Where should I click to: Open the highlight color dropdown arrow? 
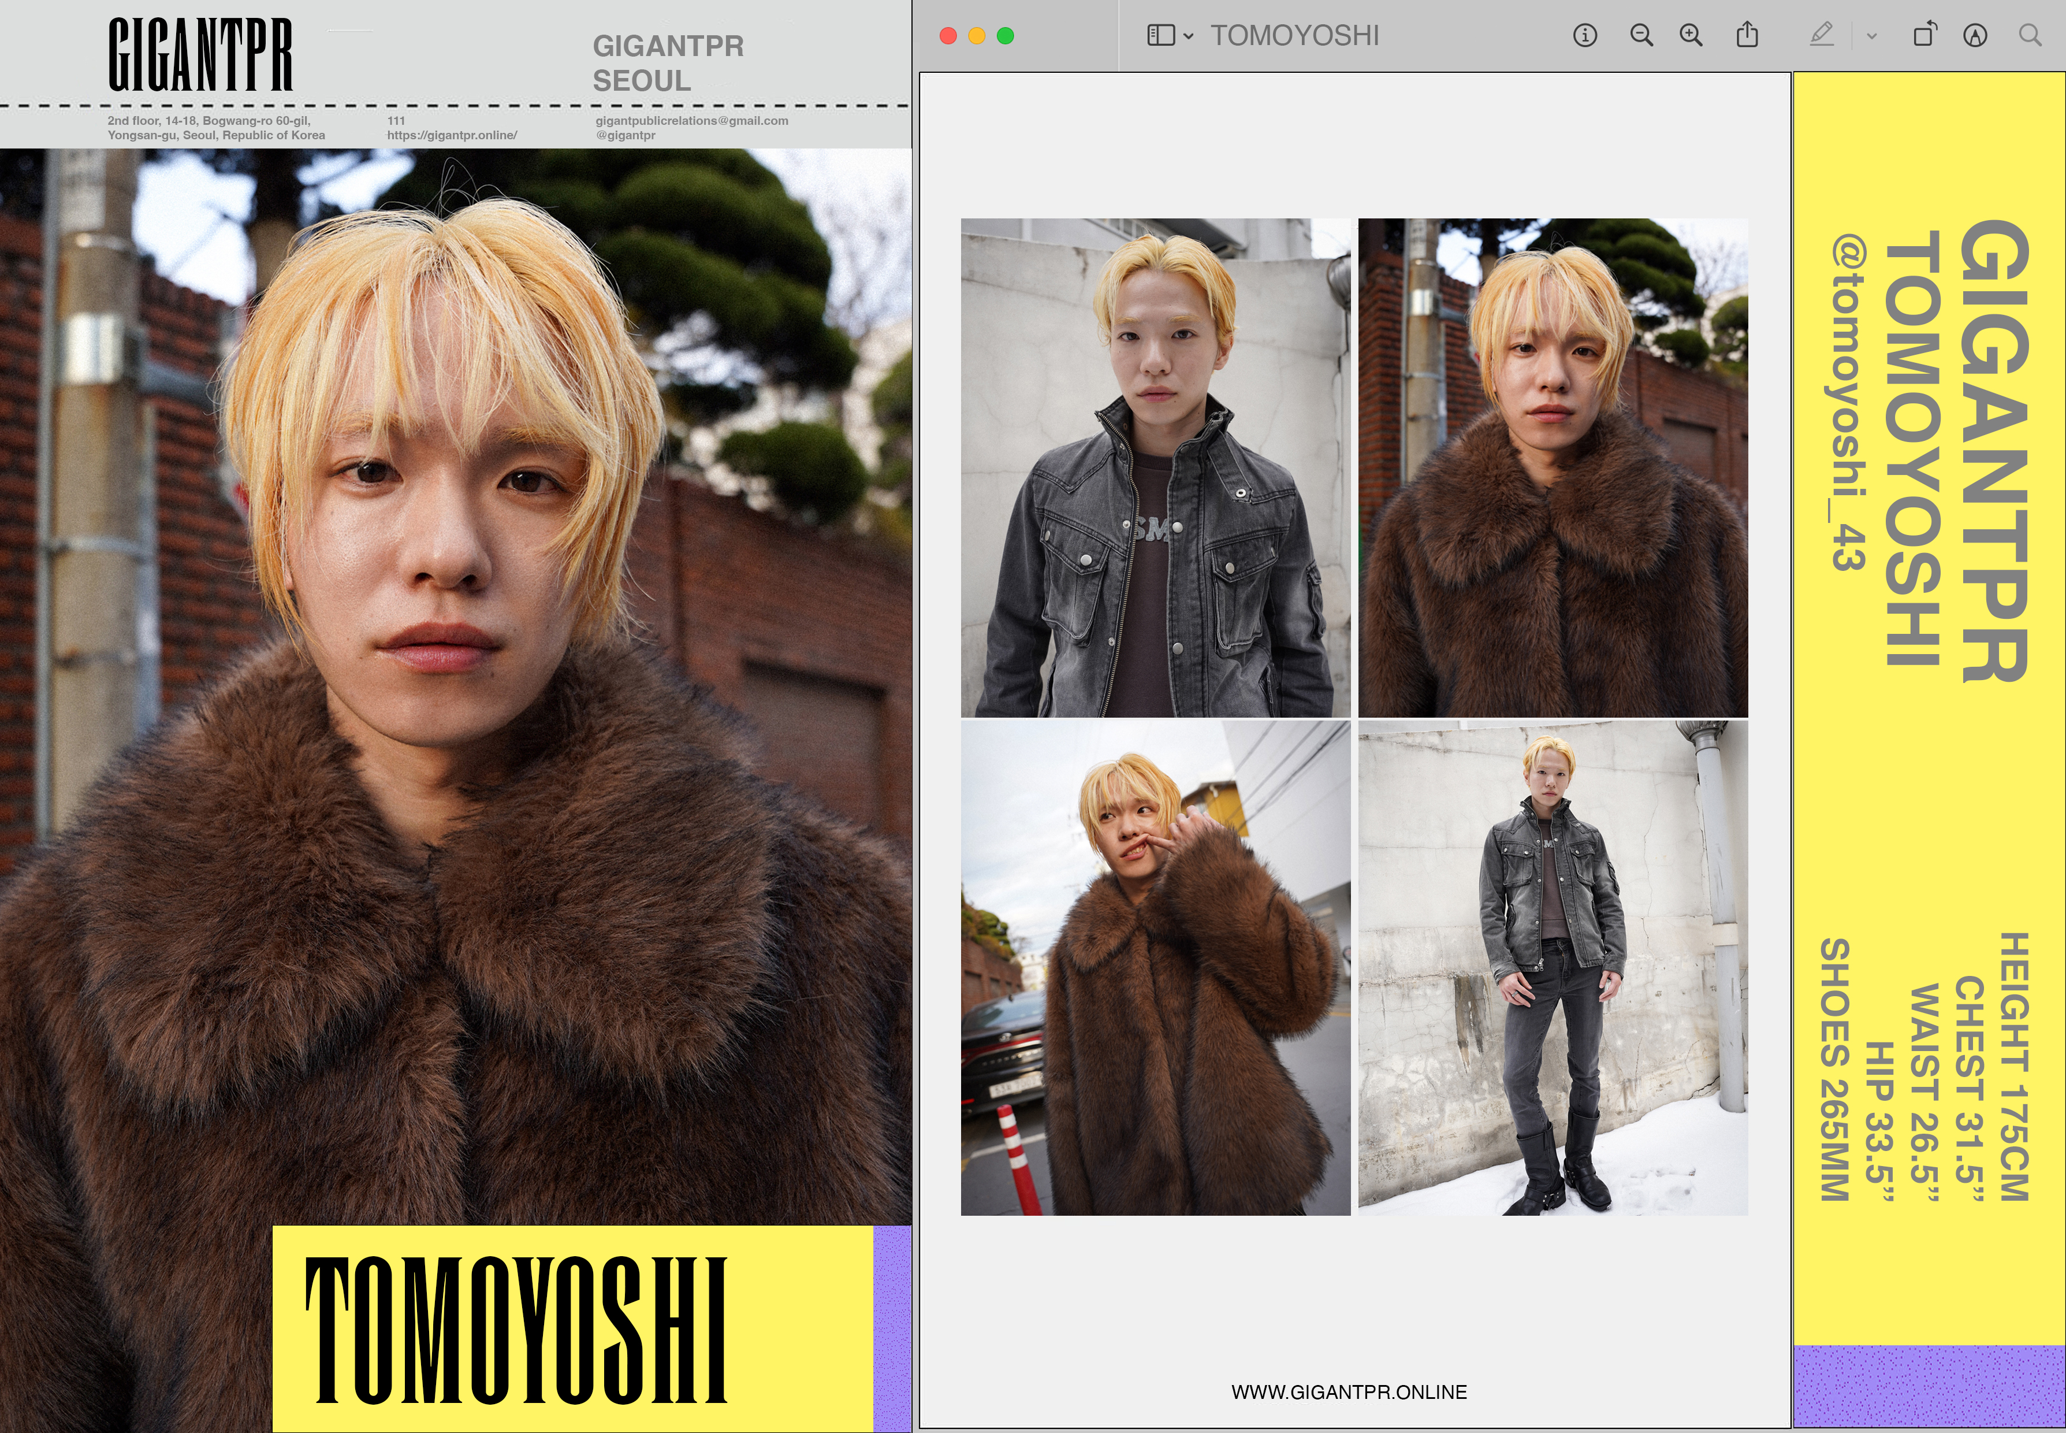pos(1871,37)
